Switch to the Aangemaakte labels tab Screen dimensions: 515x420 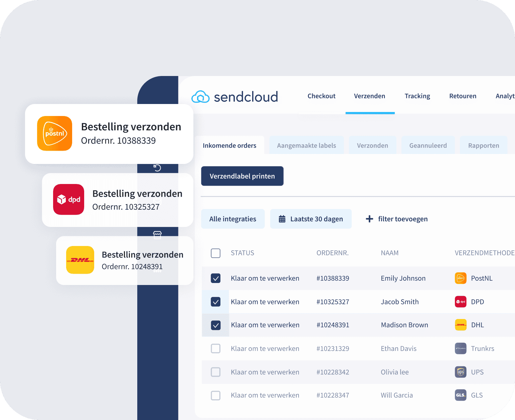click(307, 145)
